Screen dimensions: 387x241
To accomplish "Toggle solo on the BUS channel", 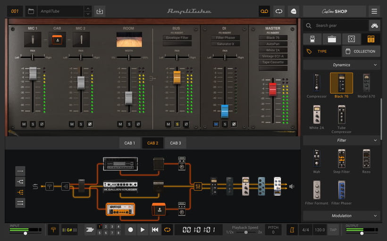I will pos(177,124).
